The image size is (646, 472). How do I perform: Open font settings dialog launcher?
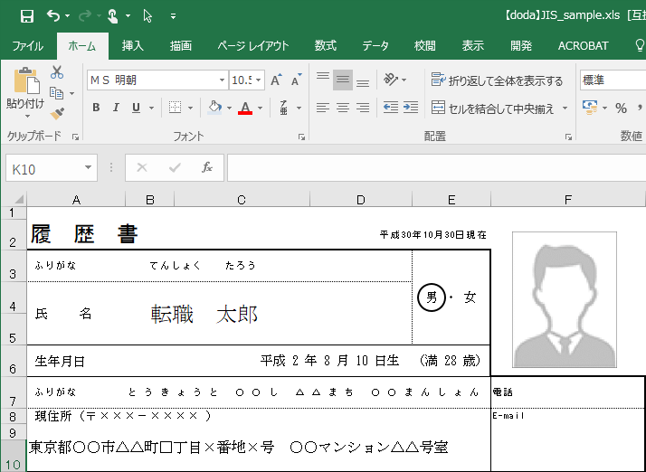301,137
